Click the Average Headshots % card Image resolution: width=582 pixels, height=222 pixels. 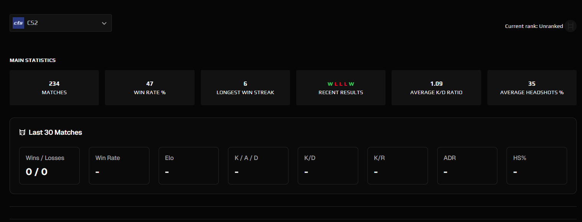pos(532,87)
